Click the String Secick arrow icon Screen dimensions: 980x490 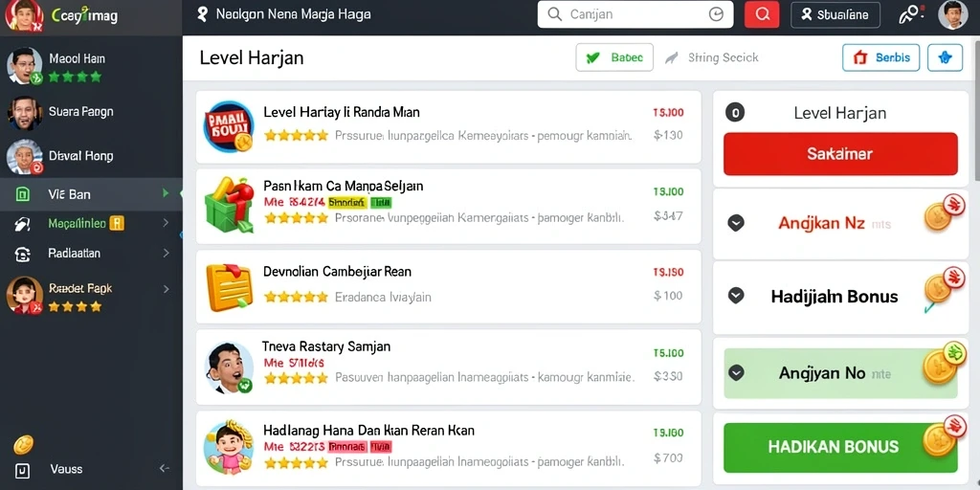click(x=671, y=58)
